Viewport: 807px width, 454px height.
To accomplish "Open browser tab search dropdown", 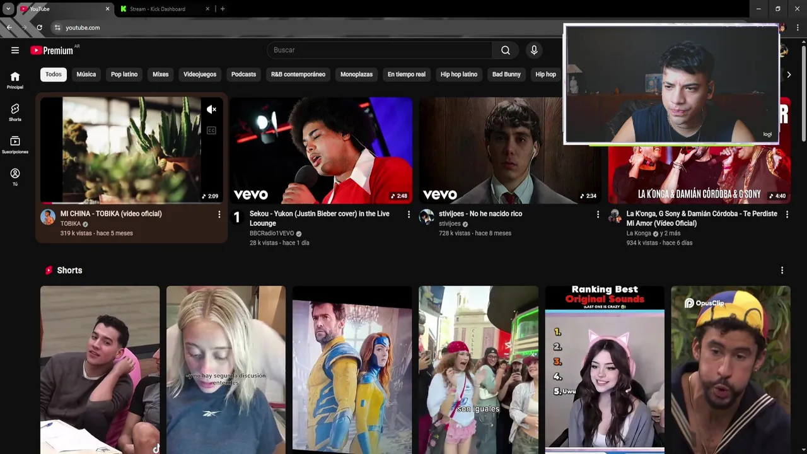I will click(x=8, y=9).
